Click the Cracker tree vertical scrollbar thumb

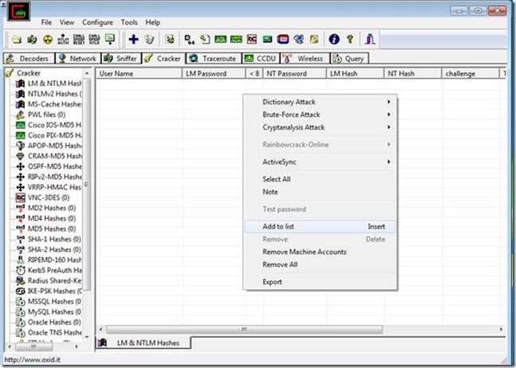pyautogui.click(x=87, y=184)
